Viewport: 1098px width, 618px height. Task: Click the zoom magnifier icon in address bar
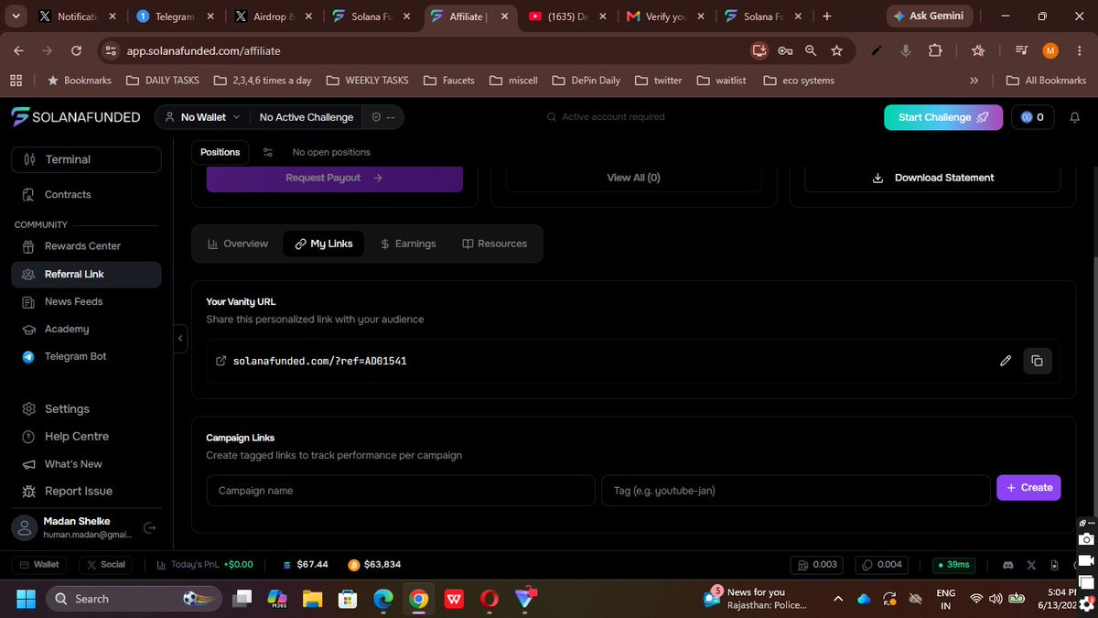811,51
